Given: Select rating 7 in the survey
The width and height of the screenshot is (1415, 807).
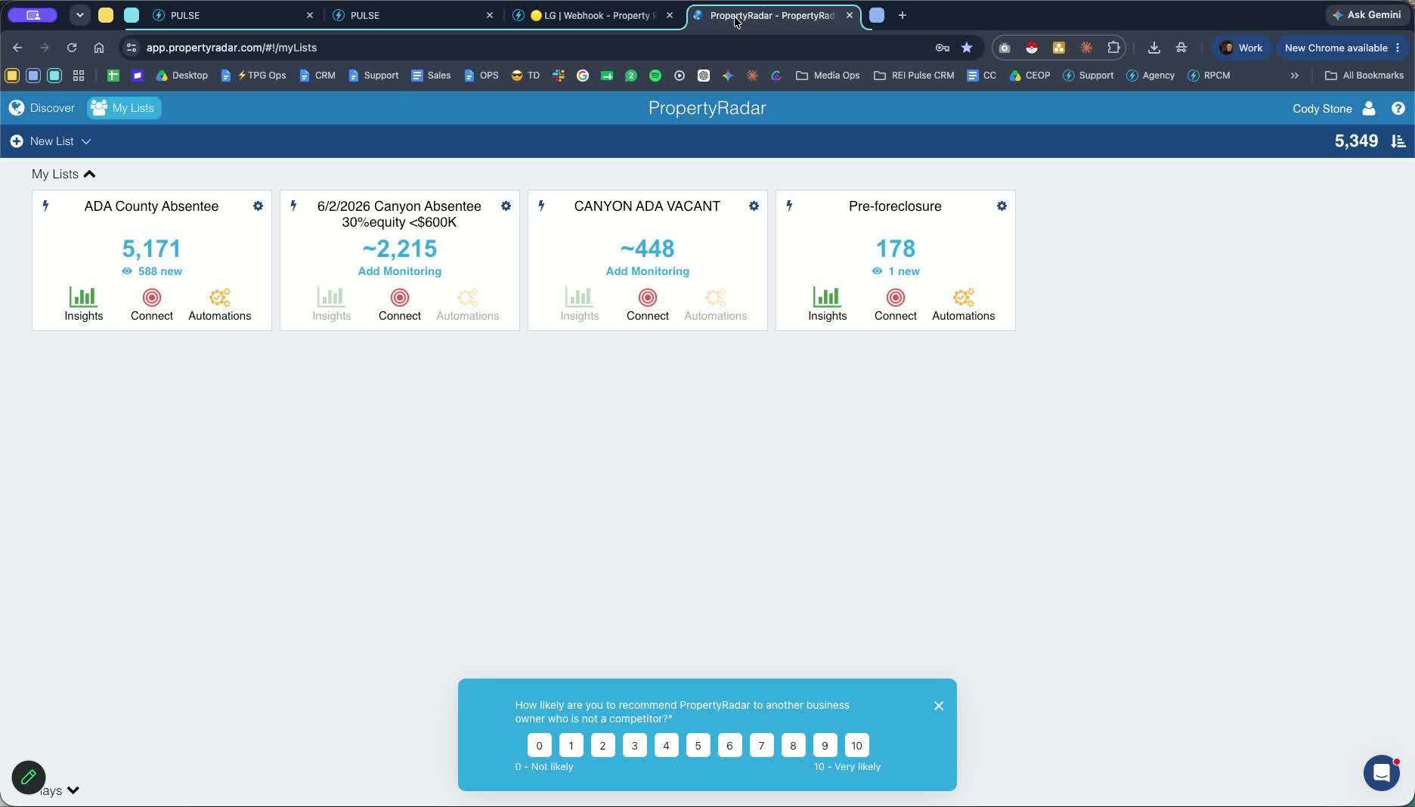Looking at the screenshot, I should (761, 746).
